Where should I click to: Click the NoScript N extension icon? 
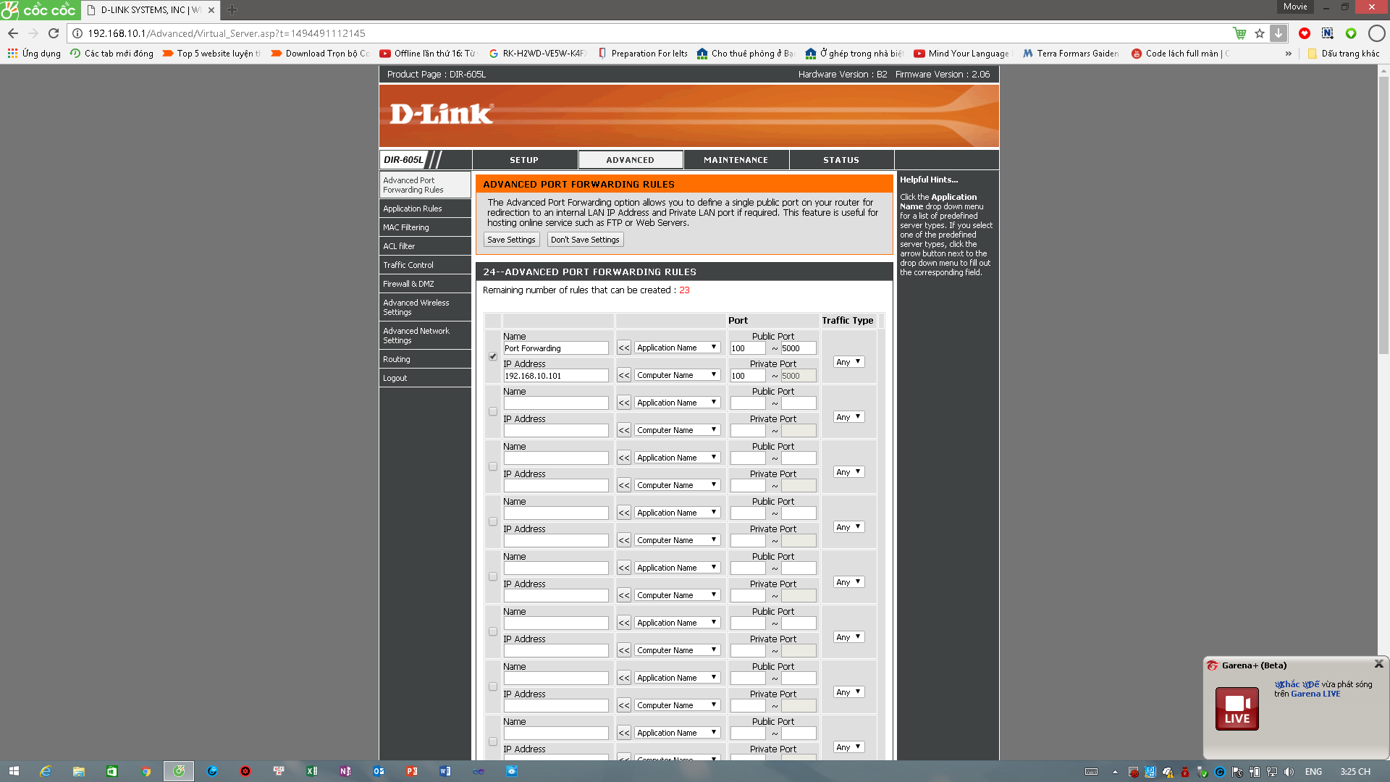[x=1327, y=33]
